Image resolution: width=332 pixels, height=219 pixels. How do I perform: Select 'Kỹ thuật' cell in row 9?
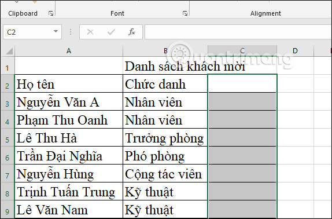tap(165, 210)
